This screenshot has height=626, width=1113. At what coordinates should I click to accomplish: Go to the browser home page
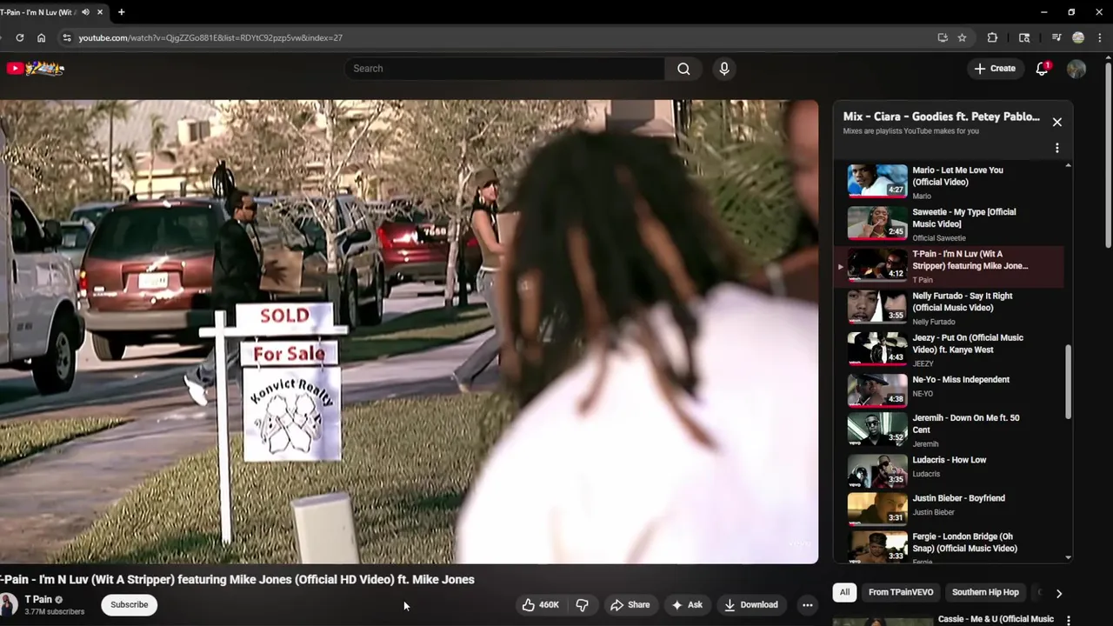[41, 37]
